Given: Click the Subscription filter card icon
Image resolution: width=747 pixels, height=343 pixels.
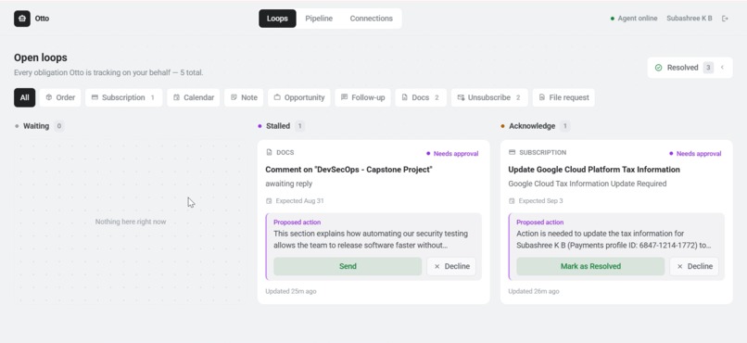Looking at the screenshot, I should (x=95, y=97).
